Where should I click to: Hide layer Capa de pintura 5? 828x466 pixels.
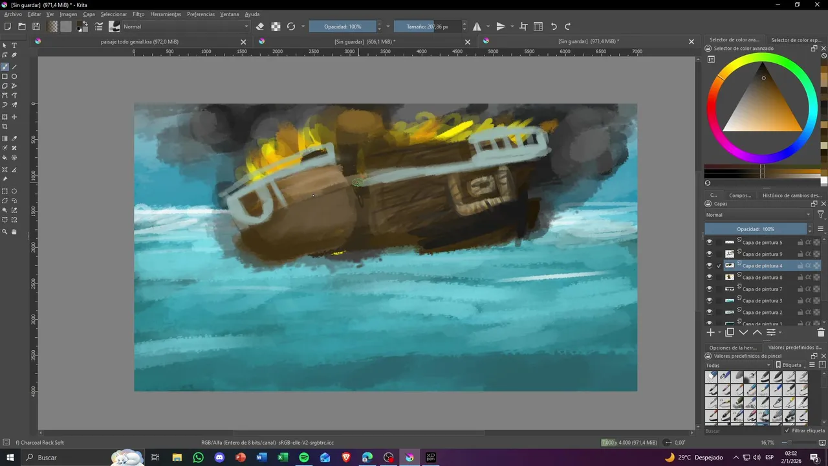[x=709, y=243]
